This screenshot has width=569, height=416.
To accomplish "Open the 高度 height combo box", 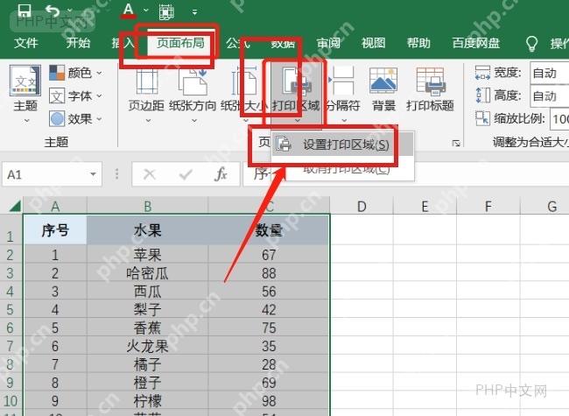I will pos(550,95).
